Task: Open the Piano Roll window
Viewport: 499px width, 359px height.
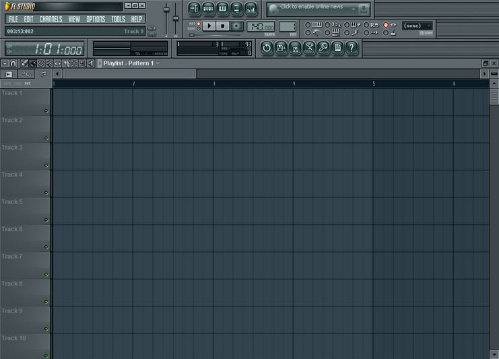Action: click(x=222, y=9)
